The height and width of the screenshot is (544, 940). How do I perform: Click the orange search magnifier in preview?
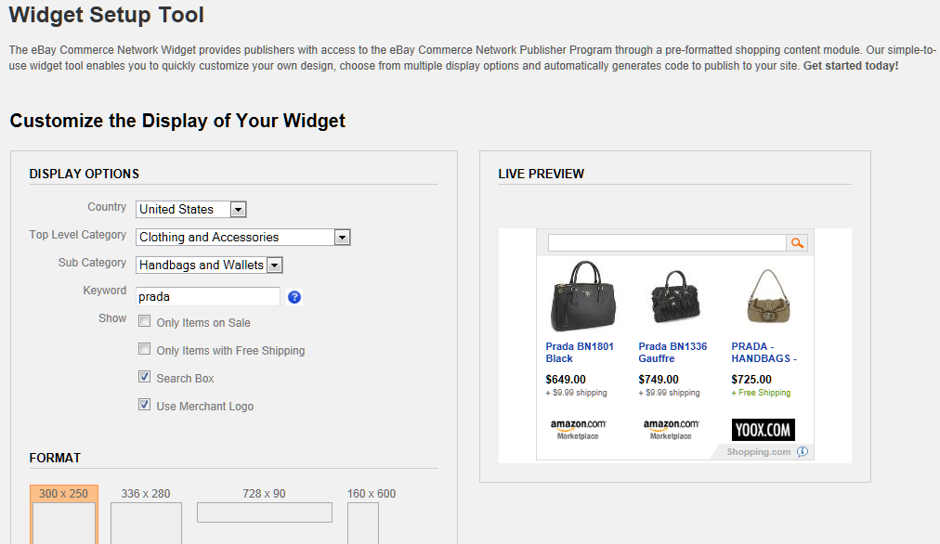(x=797, y=243)
